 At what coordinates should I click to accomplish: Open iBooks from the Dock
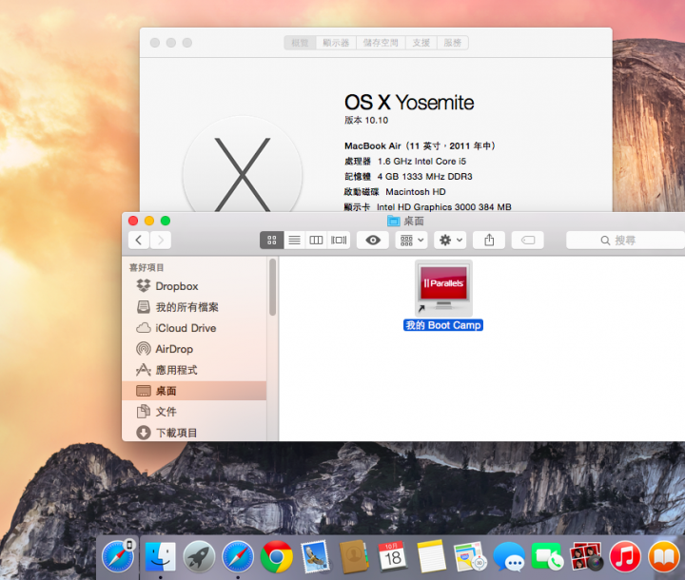[664, 556]
